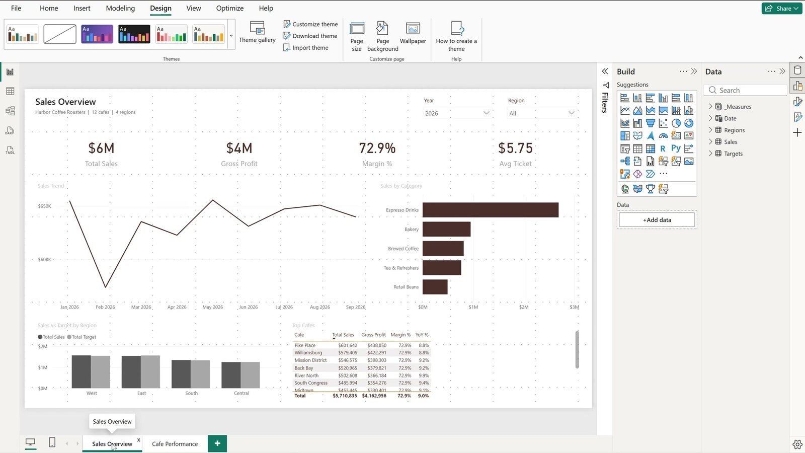The height and width of the screenshot is (453, 805).
Task: Click the Data pane search field
Action: [x=746, y=90]
